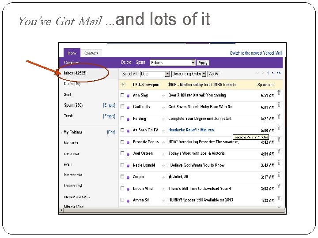The image size is (318, 238).
Task: Mark the Joel Osteen email with a star
Action: pos(163,154)
